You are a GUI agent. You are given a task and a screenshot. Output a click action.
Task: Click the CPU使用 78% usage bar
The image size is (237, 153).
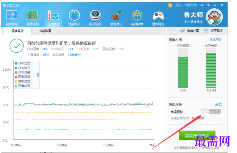(183, 68)
